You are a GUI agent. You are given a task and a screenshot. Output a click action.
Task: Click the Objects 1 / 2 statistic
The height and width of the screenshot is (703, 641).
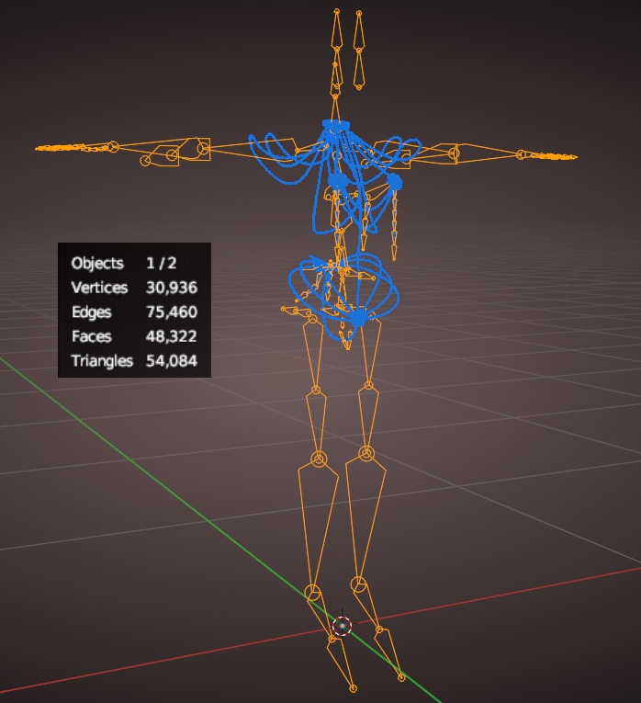pos(124,263)
